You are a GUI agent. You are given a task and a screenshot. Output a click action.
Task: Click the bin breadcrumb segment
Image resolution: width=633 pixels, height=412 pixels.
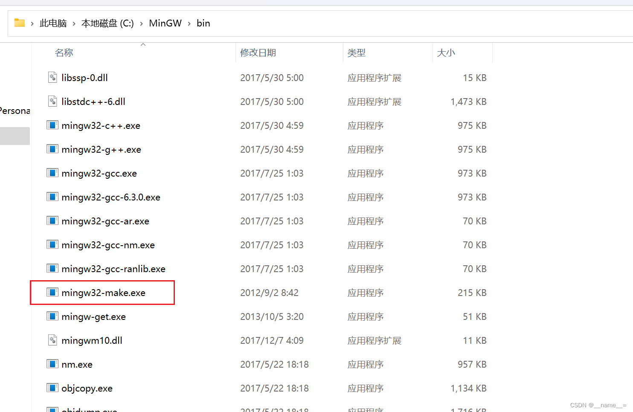pyautogui.click(x=203, y=23)
